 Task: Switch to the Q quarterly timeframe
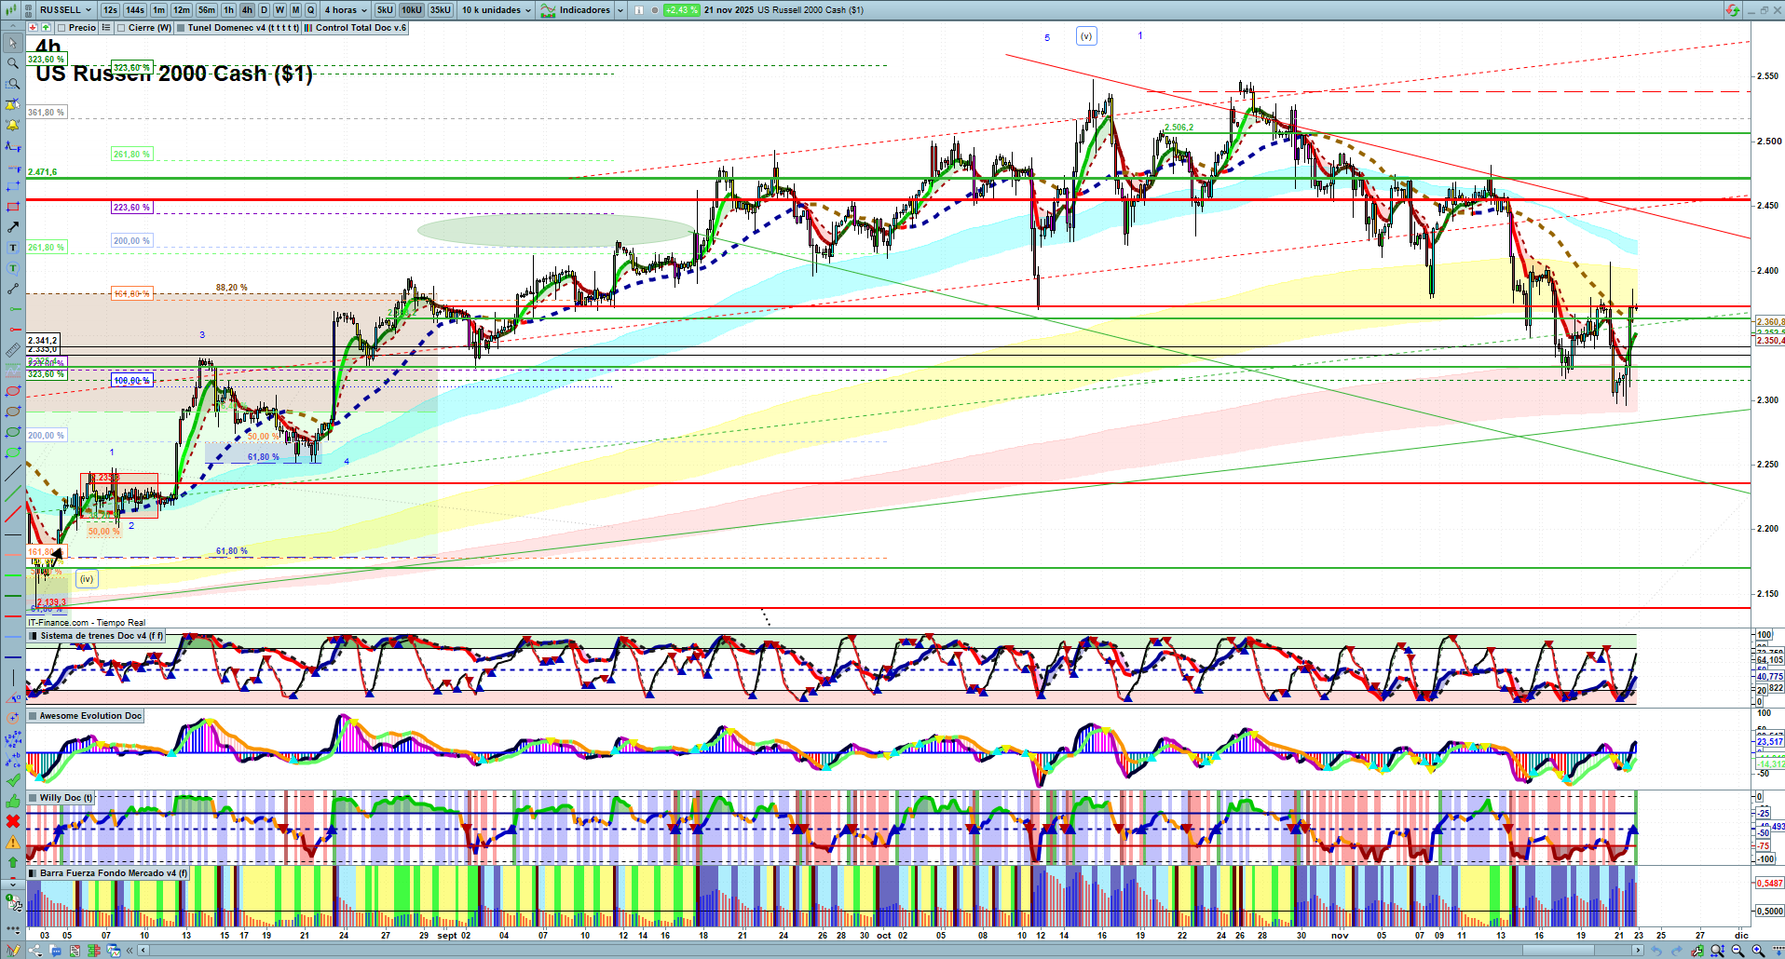pos(311,10)
